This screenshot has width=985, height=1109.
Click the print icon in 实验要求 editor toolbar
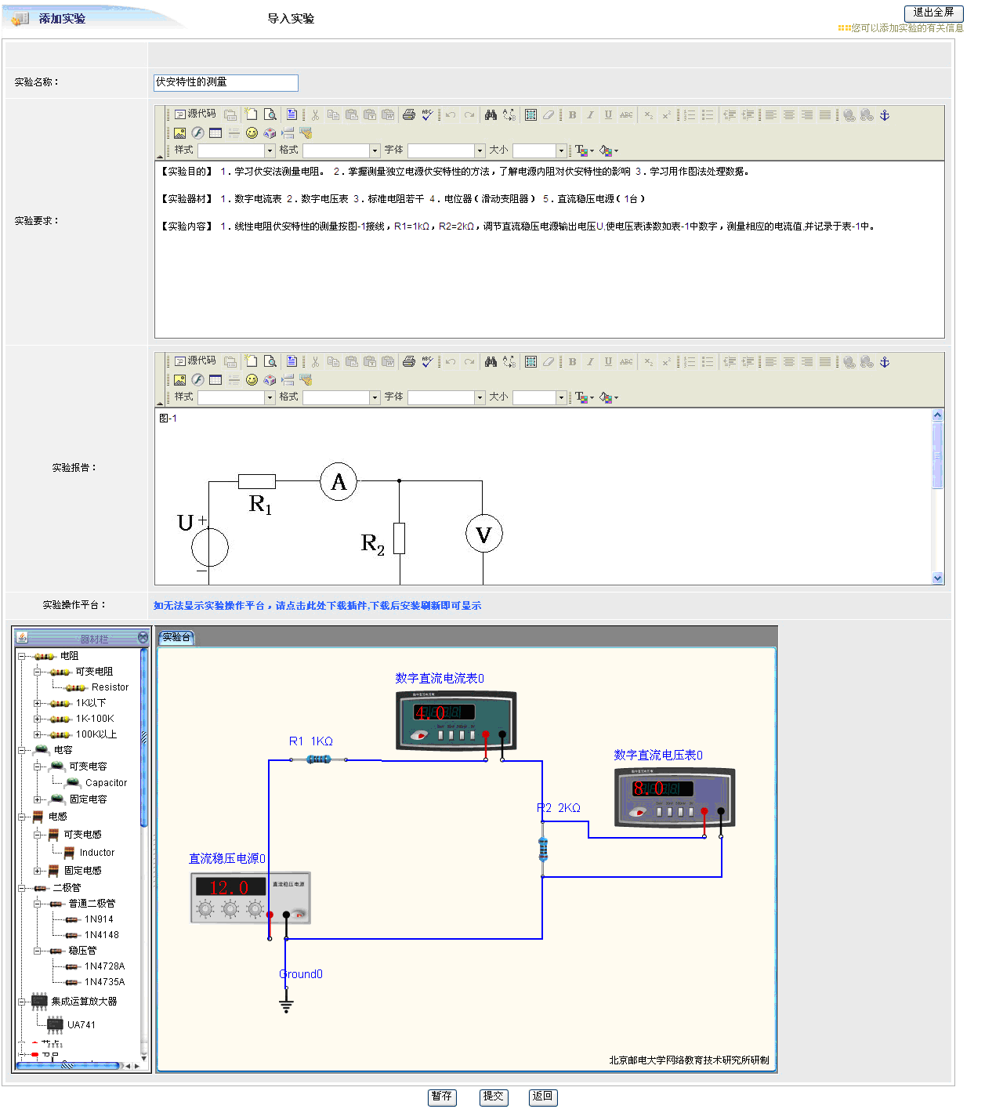(x=408, y=115)
